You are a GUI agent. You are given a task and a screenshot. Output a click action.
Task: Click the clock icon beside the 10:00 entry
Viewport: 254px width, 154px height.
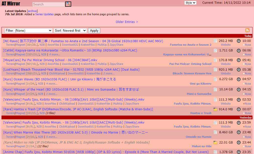coord(239,41)
